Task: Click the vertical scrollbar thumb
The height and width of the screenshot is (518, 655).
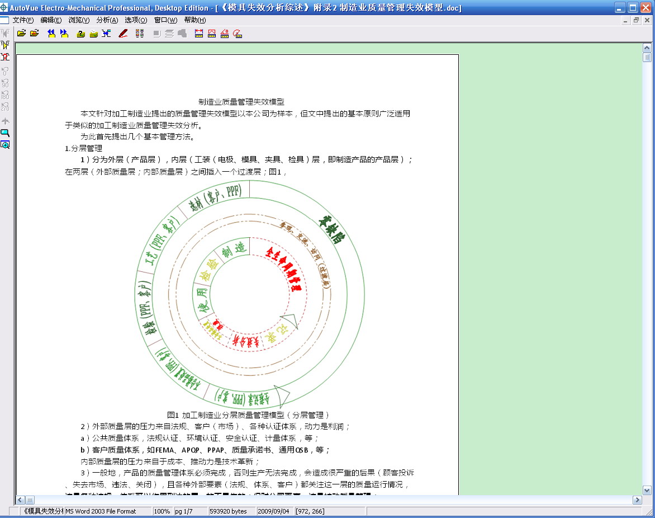Action: coord(647,57)
